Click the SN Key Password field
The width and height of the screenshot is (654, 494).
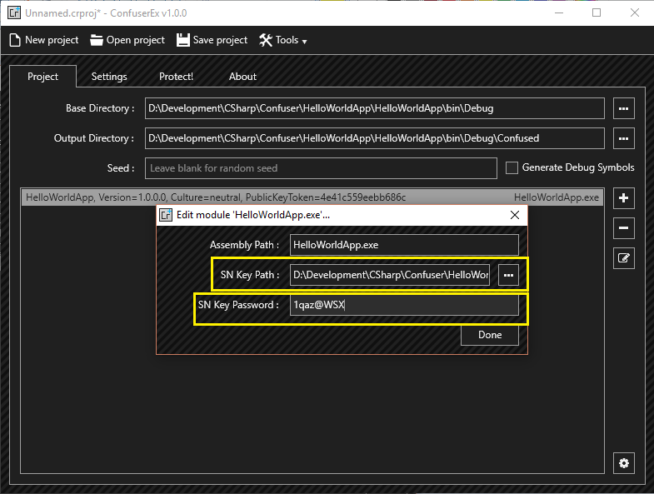click(404, 305)
